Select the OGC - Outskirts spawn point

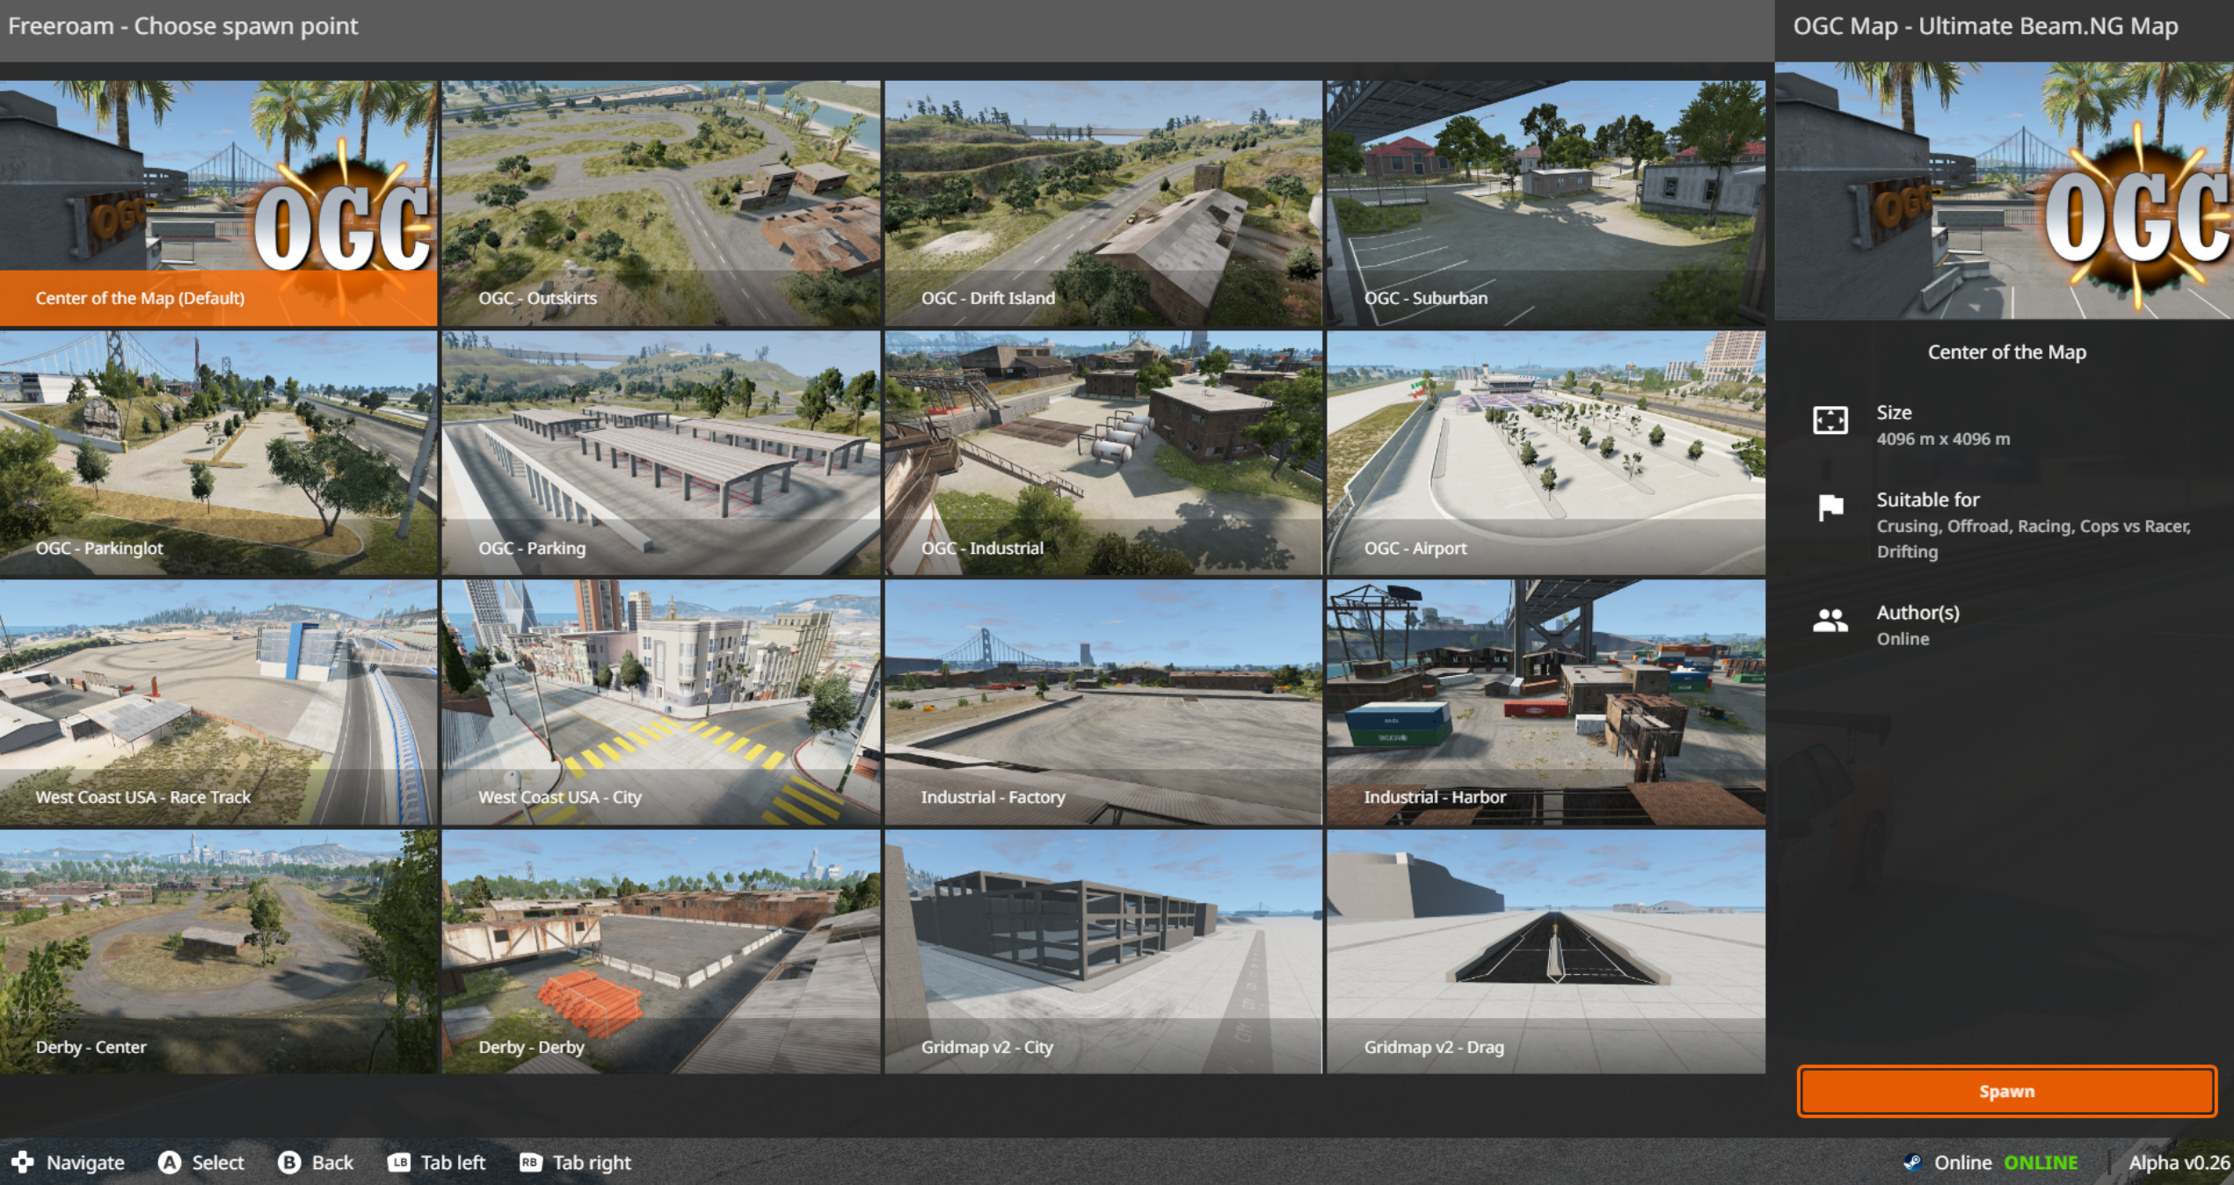point(661,203)
